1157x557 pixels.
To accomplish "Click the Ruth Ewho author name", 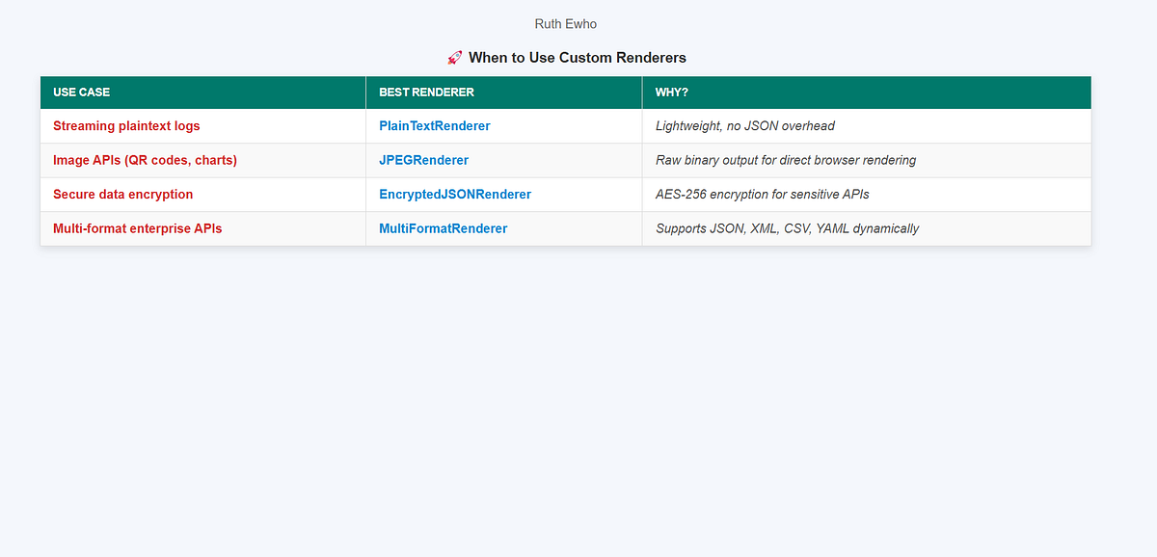I will pos(565,23).
